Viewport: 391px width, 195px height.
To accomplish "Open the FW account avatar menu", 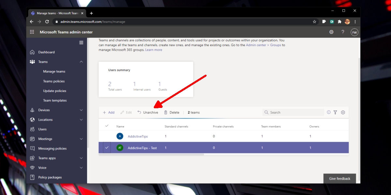I will (354, 32).
